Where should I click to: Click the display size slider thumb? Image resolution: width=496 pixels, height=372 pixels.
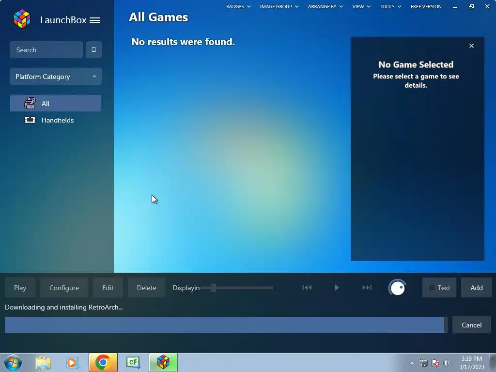point(214,288)
